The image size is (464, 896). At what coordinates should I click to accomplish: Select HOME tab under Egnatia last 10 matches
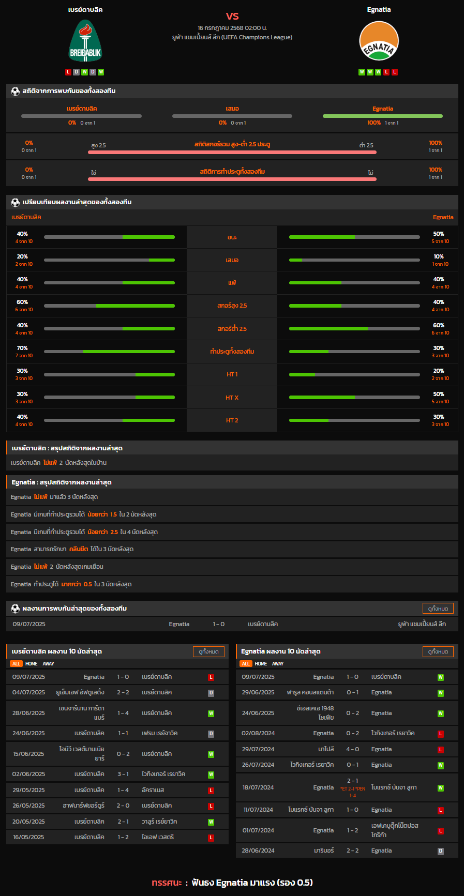click(261, 664)
